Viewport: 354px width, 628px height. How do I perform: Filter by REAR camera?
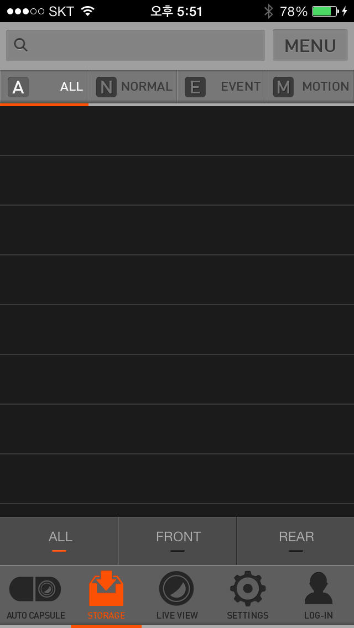[296, 540]
